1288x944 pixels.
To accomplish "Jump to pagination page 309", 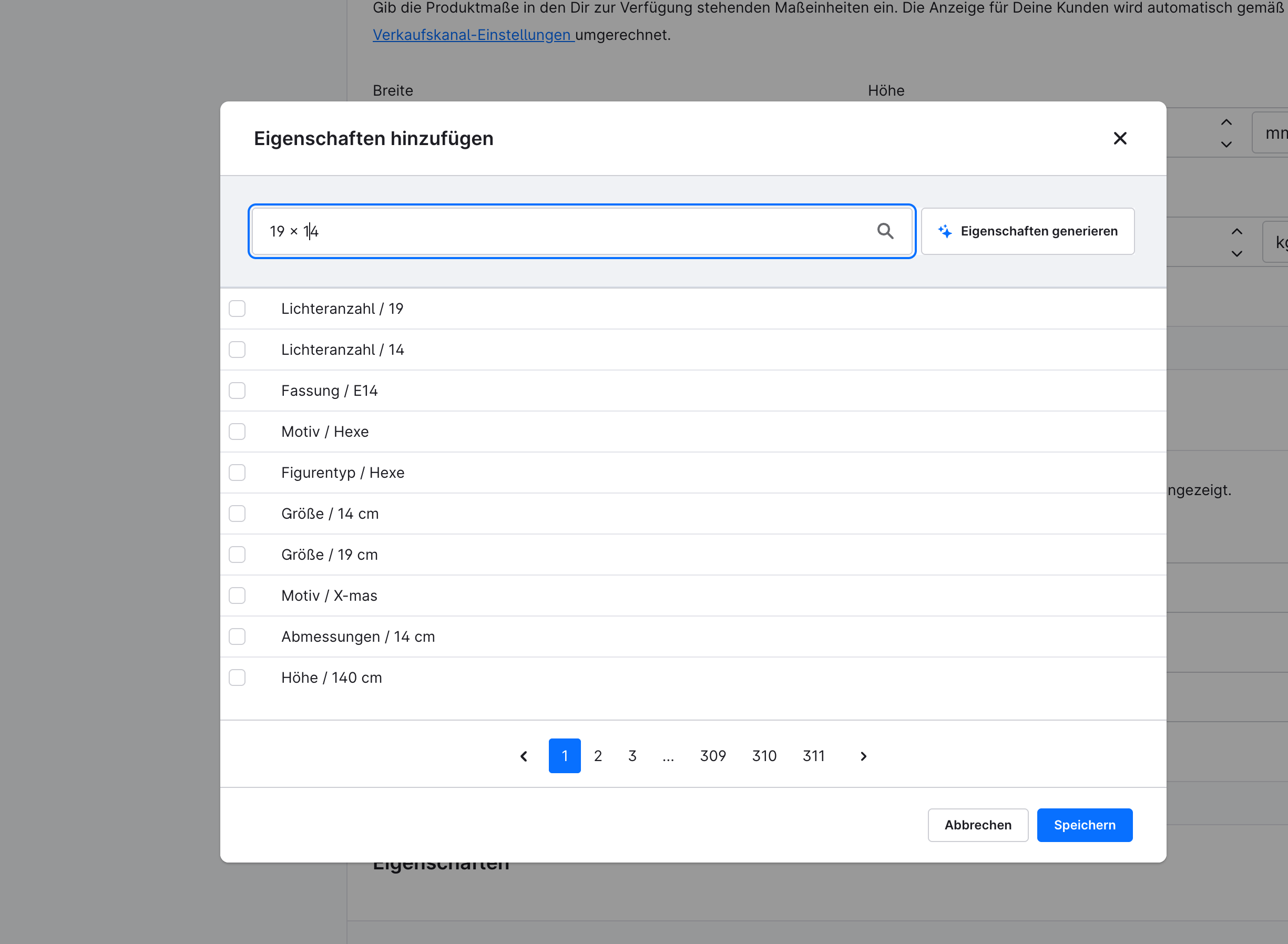I will click(x=712, y=756).
